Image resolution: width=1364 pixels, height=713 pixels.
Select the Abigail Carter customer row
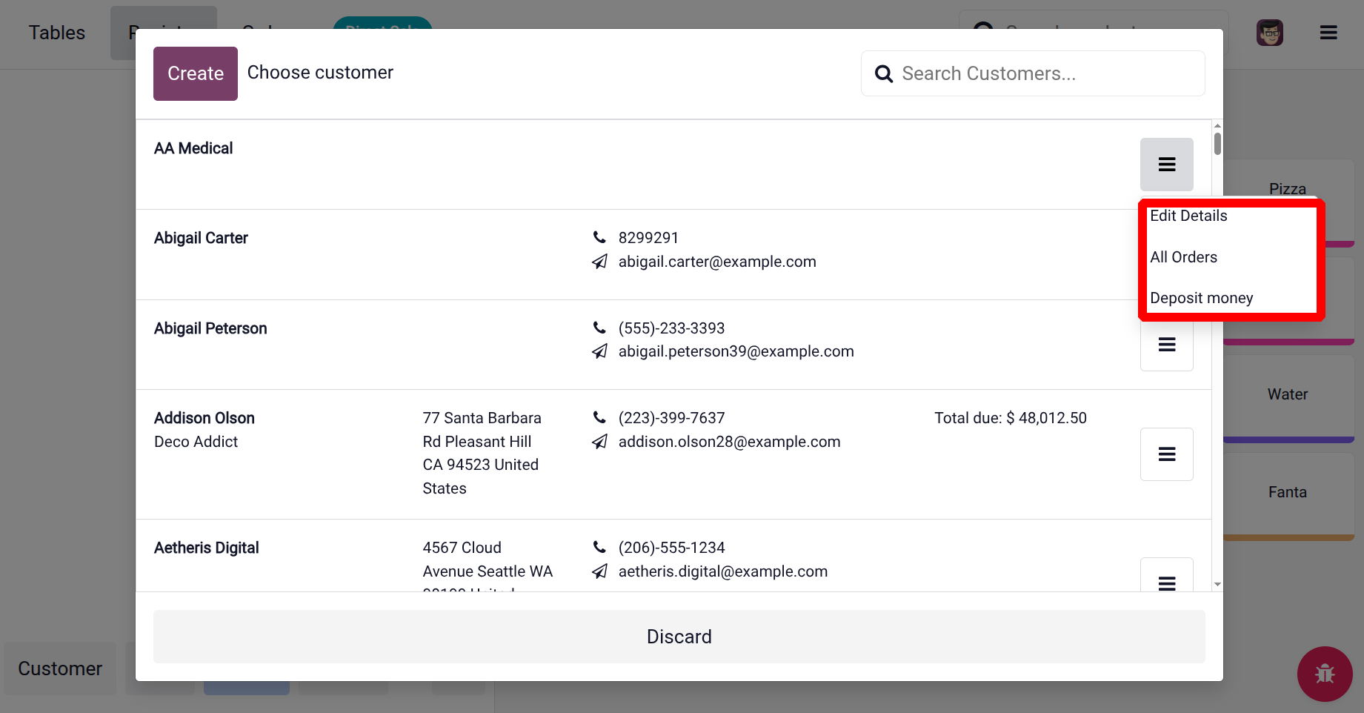(x=370, y=254)
